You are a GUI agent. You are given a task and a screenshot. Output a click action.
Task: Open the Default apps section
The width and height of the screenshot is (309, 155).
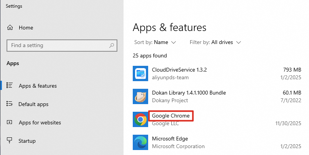point(33,104)
